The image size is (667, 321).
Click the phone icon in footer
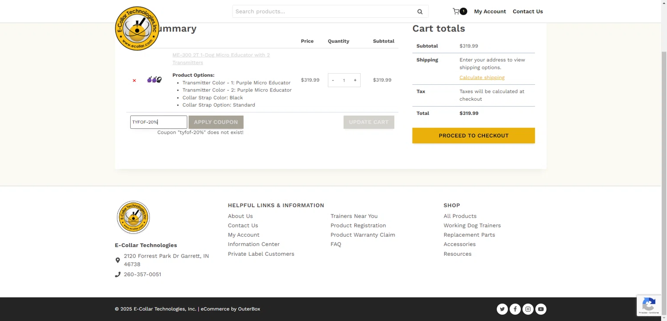click(x=118, y=274)
